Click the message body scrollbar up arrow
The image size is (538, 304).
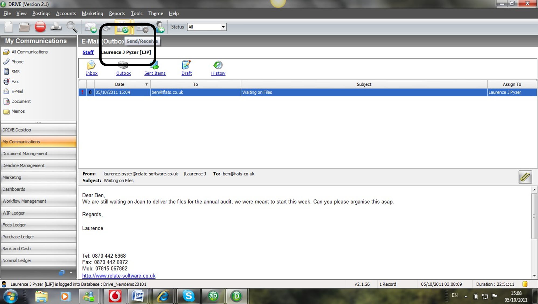coord(534,190)
